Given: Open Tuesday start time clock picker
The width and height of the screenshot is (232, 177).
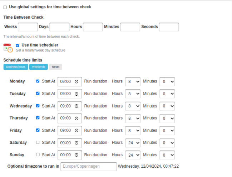Looking at the screenshot, I should (x=76, y=94).
